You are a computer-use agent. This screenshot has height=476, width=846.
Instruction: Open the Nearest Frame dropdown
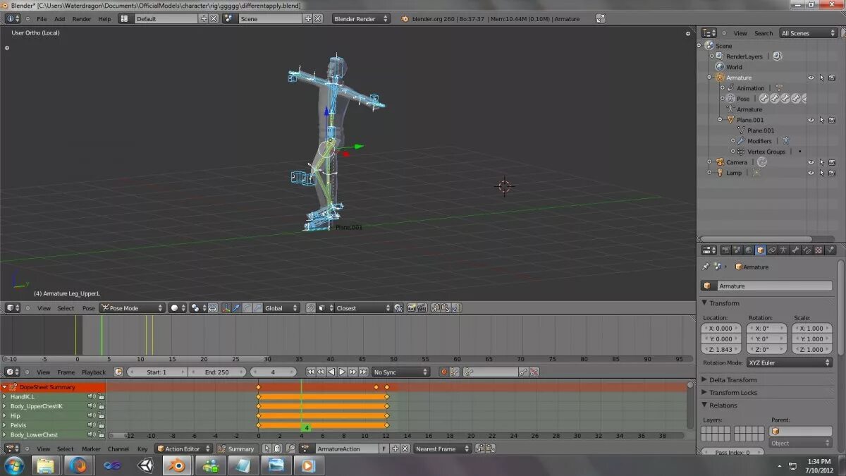point(442,448)
